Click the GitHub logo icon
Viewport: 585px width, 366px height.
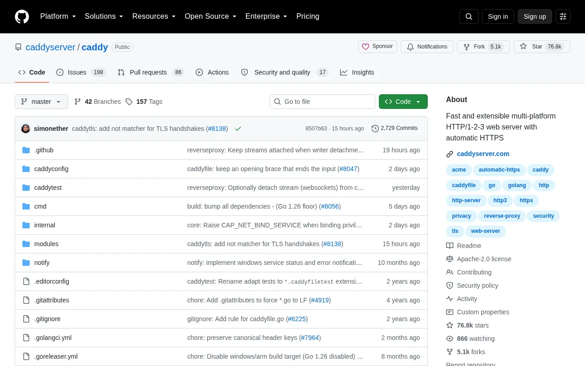(x=22, y=16)
